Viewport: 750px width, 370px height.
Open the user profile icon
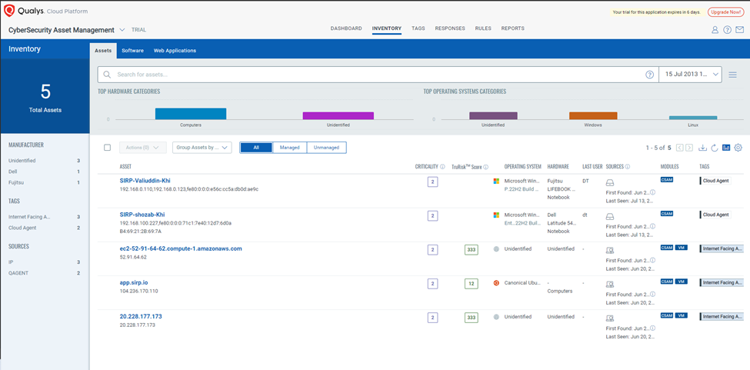coord(715,30)
